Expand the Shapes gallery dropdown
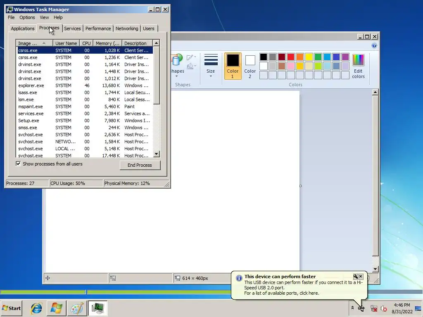This screenshot has width=423, height=317. click(x=177, y=76)
